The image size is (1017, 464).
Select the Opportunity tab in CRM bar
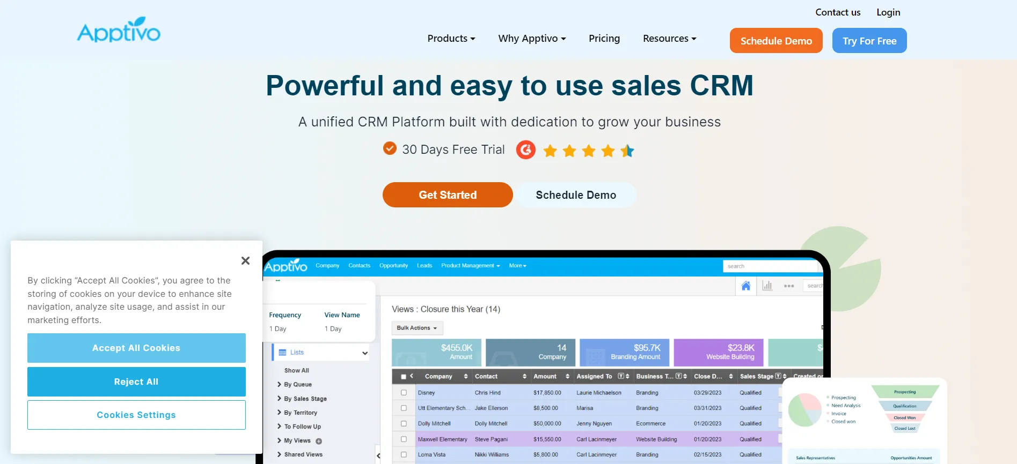(393, 265)
